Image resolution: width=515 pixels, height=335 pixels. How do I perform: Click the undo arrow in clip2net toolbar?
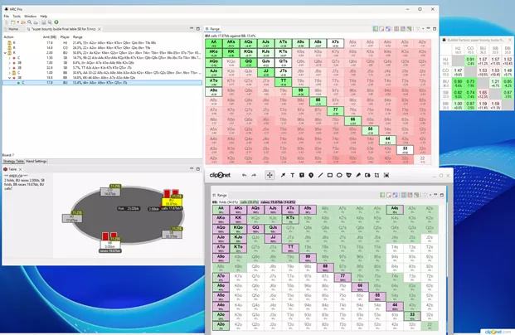coord(244,175)
